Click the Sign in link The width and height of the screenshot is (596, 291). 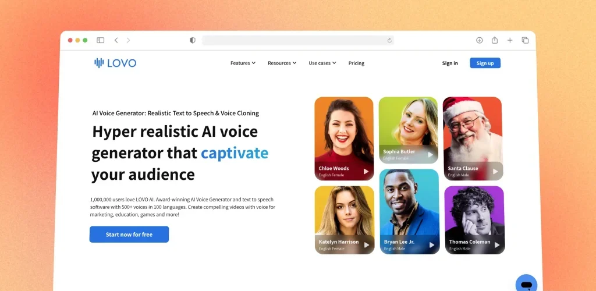[450, 63]
